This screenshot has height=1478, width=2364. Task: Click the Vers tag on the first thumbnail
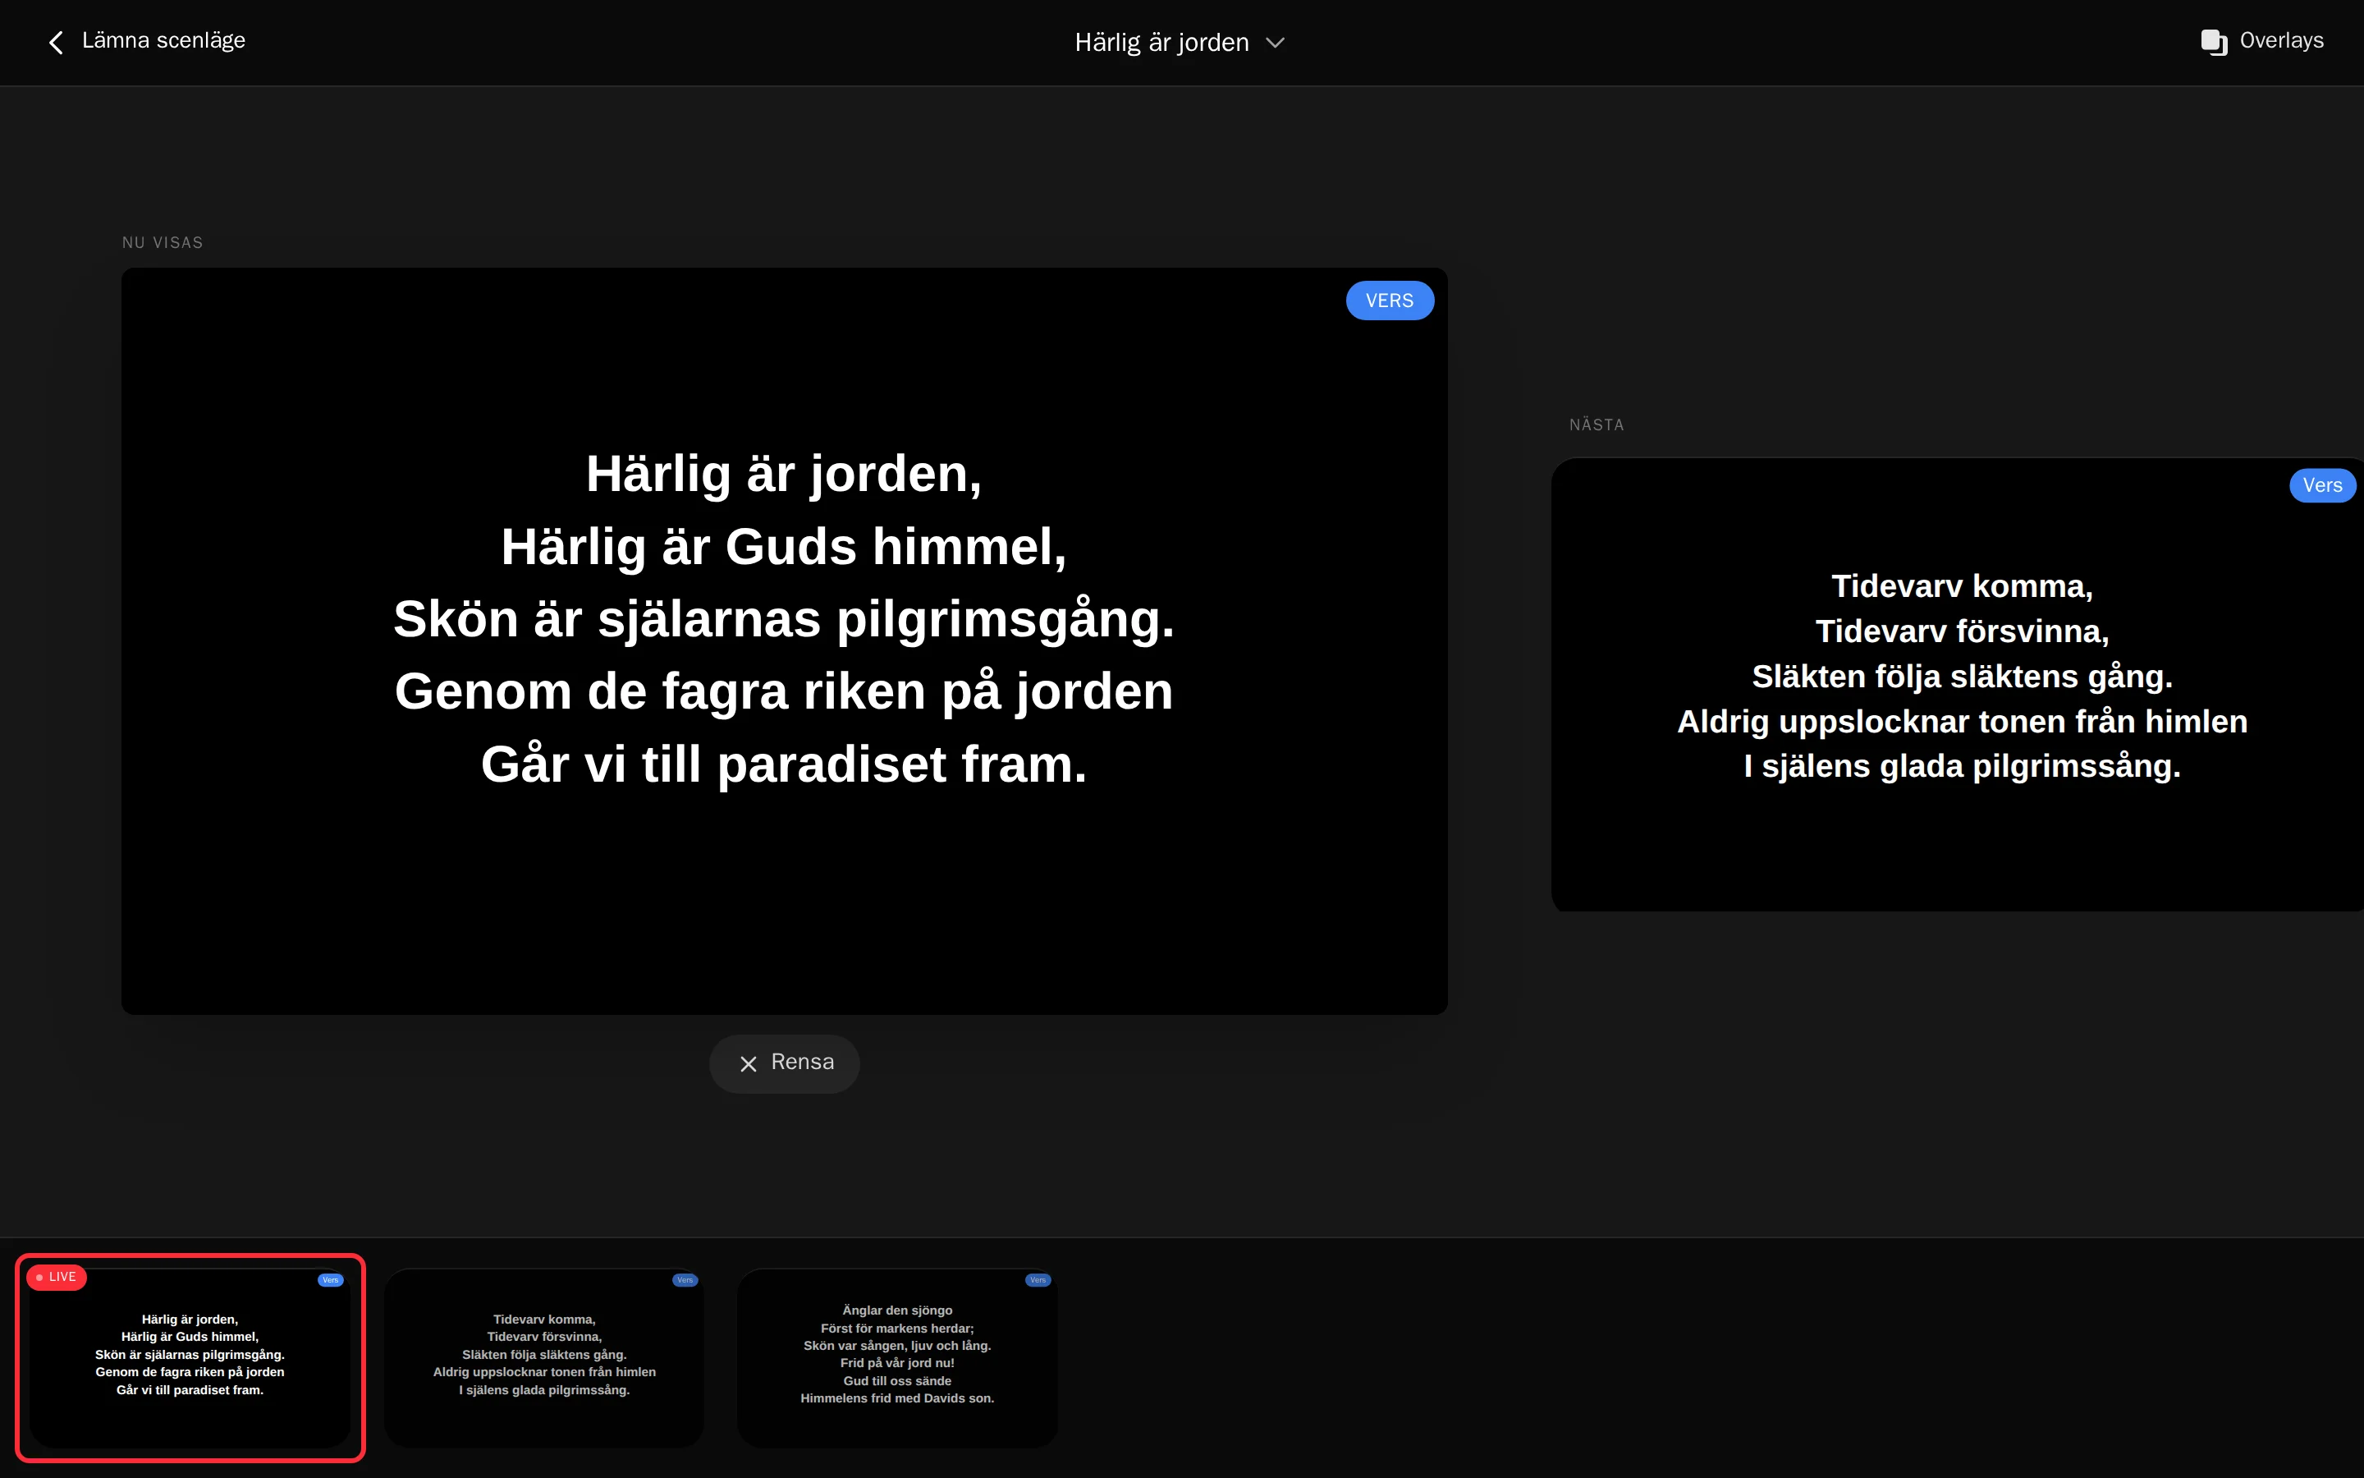coord(330,1281)
